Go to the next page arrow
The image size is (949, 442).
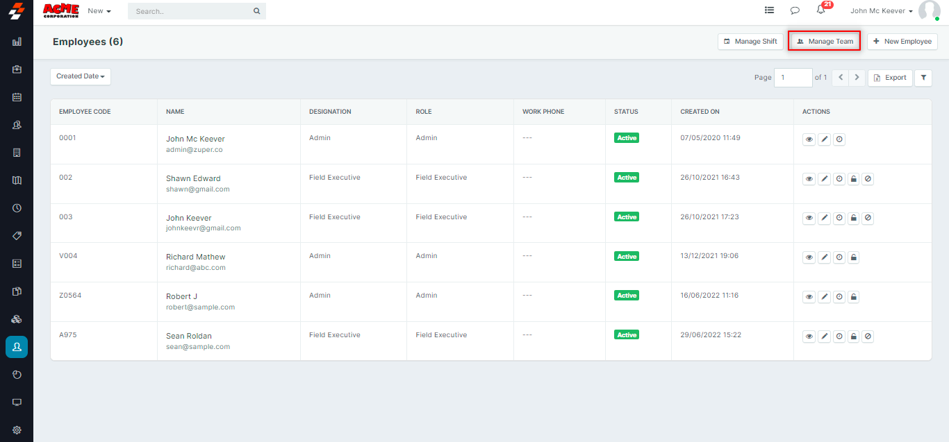[x=857, y=78]
